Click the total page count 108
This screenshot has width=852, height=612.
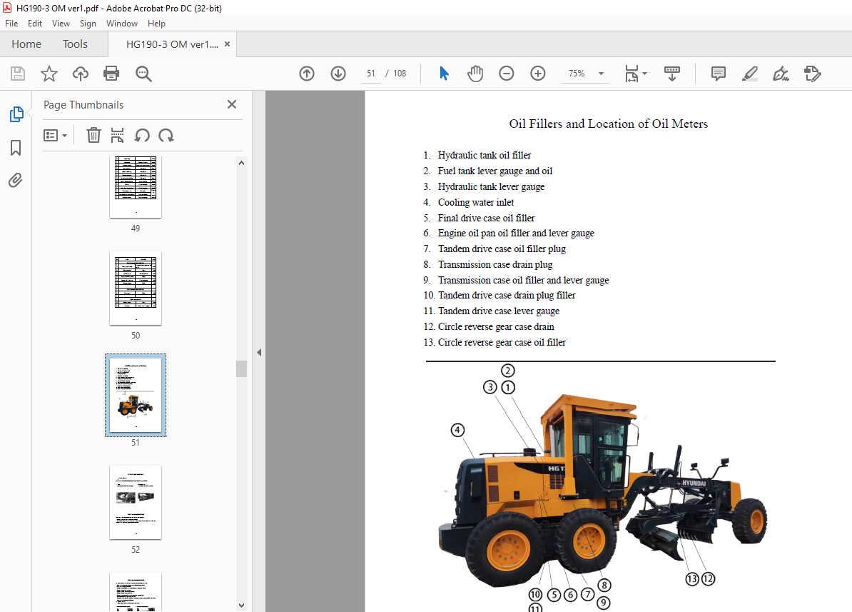(400, 74)
